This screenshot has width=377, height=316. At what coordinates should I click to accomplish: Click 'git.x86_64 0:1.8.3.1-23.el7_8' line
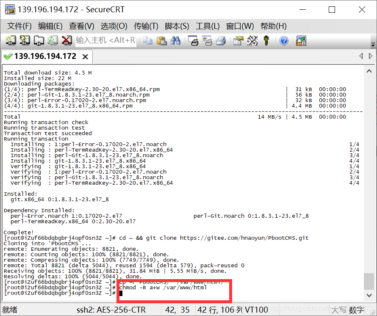tap(60, 200)
